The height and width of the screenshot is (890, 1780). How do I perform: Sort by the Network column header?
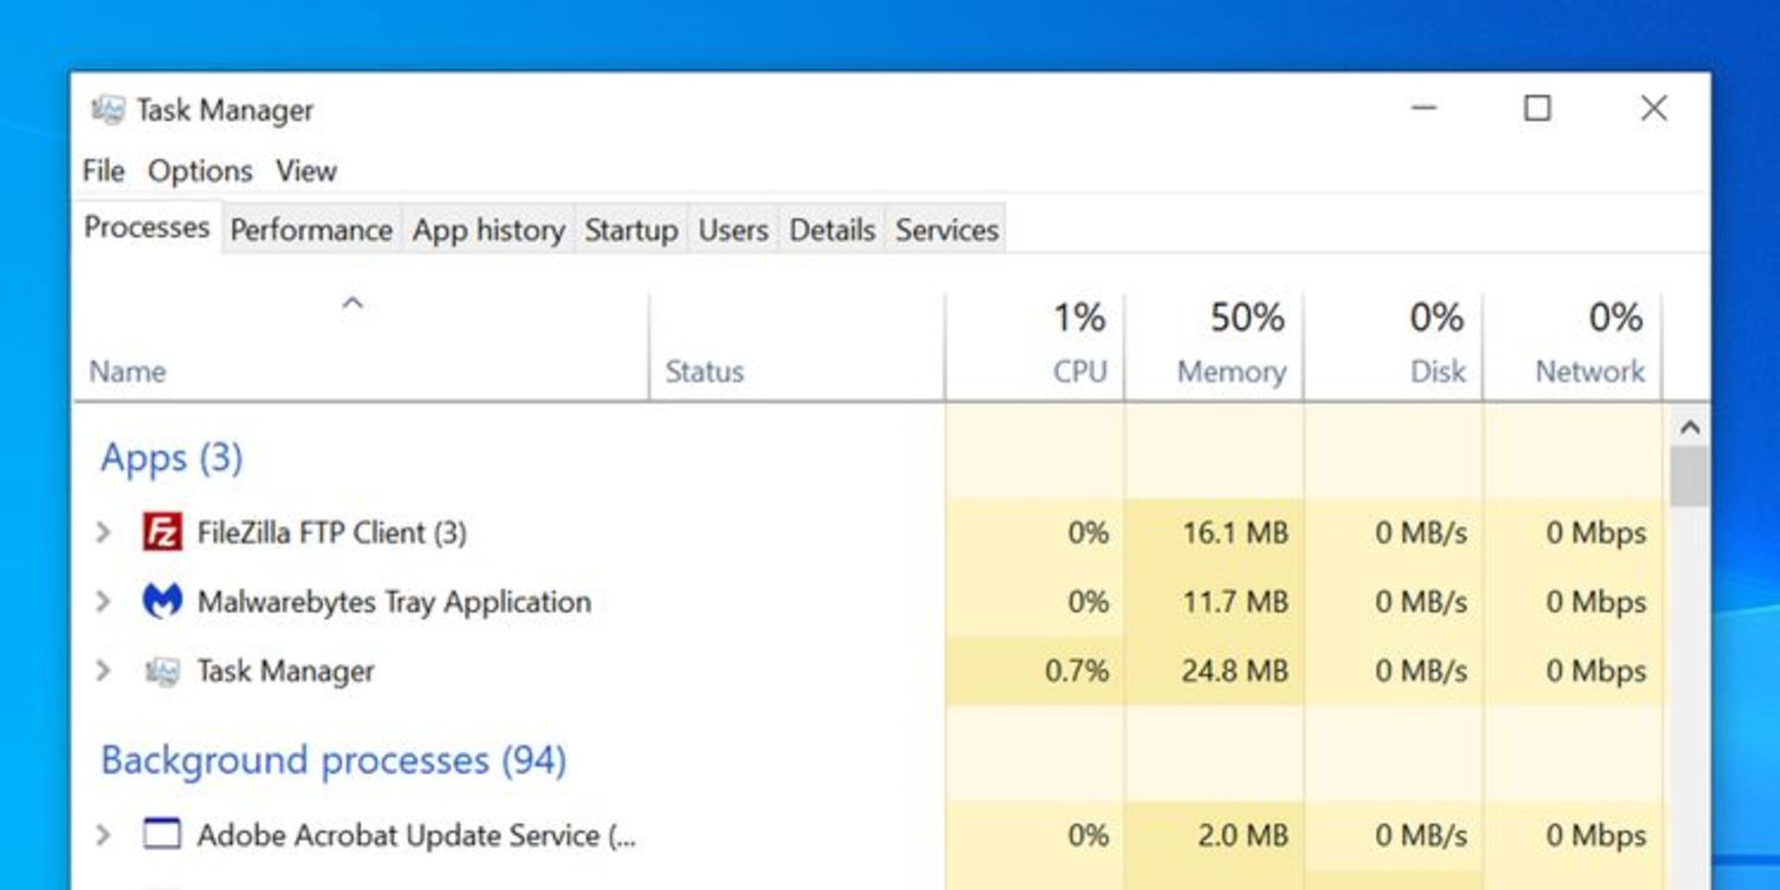(x=1572, y=347)
